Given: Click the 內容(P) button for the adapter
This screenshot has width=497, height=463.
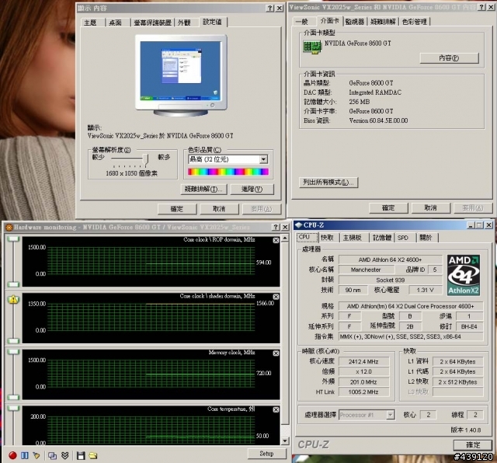Looking at the screenshot, I should [x=449, y=58].
